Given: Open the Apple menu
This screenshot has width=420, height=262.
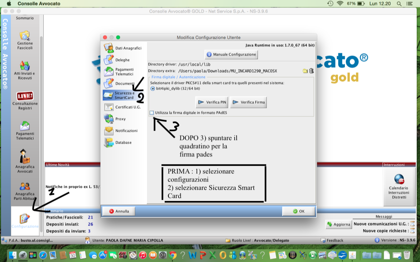Looking at the screenshot, I should point(9,4).
